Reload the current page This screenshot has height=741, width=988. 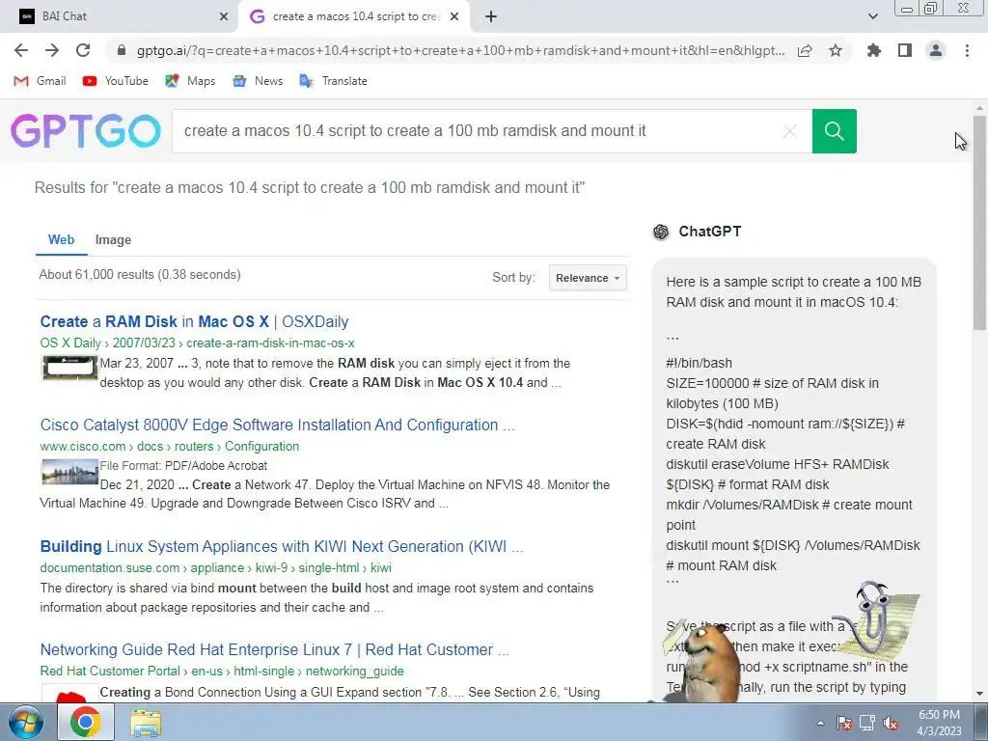click(x=83, y=50)
